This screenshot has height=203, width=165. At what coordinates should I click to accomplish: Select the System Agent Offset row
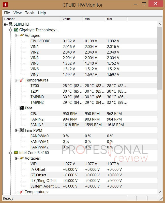point(93,186)
